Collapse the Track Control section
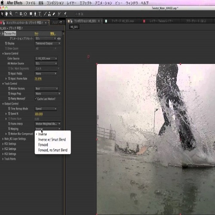 (x=3, y=84)
